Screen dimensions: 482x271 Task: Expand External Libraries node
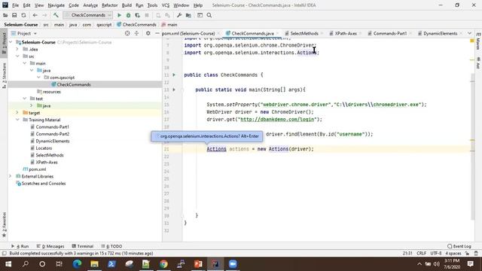coord(11,176)
